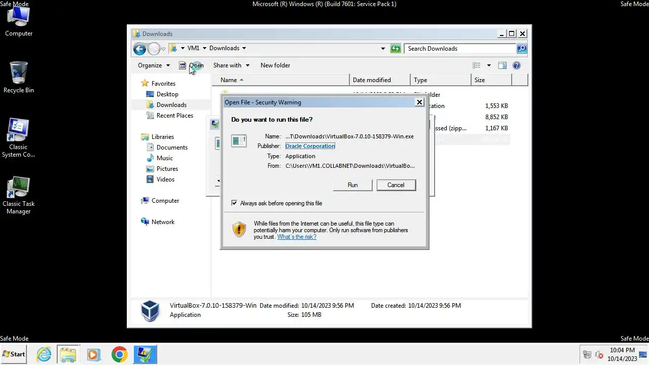
Task: Sort by the Name column header
Action: click(280, 80)
